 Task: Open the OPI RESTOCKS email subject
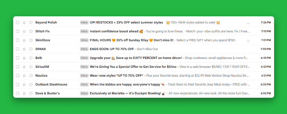coord(126,23)
